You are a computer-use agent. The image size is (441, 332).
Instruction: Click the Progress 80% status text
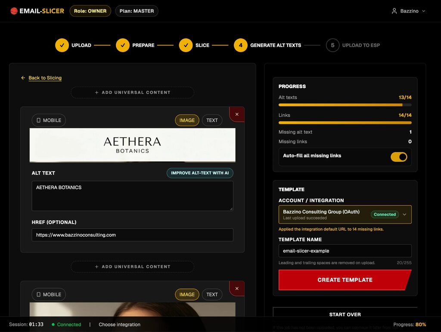point(410,324)
